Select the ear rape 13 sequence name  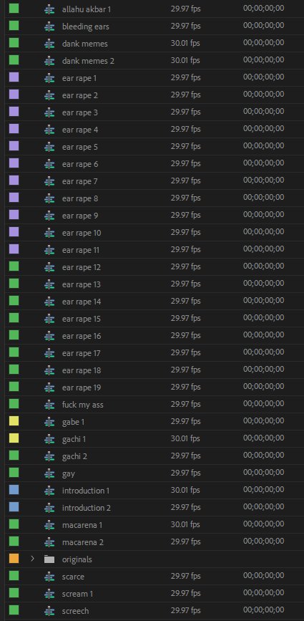pos(82,285)
